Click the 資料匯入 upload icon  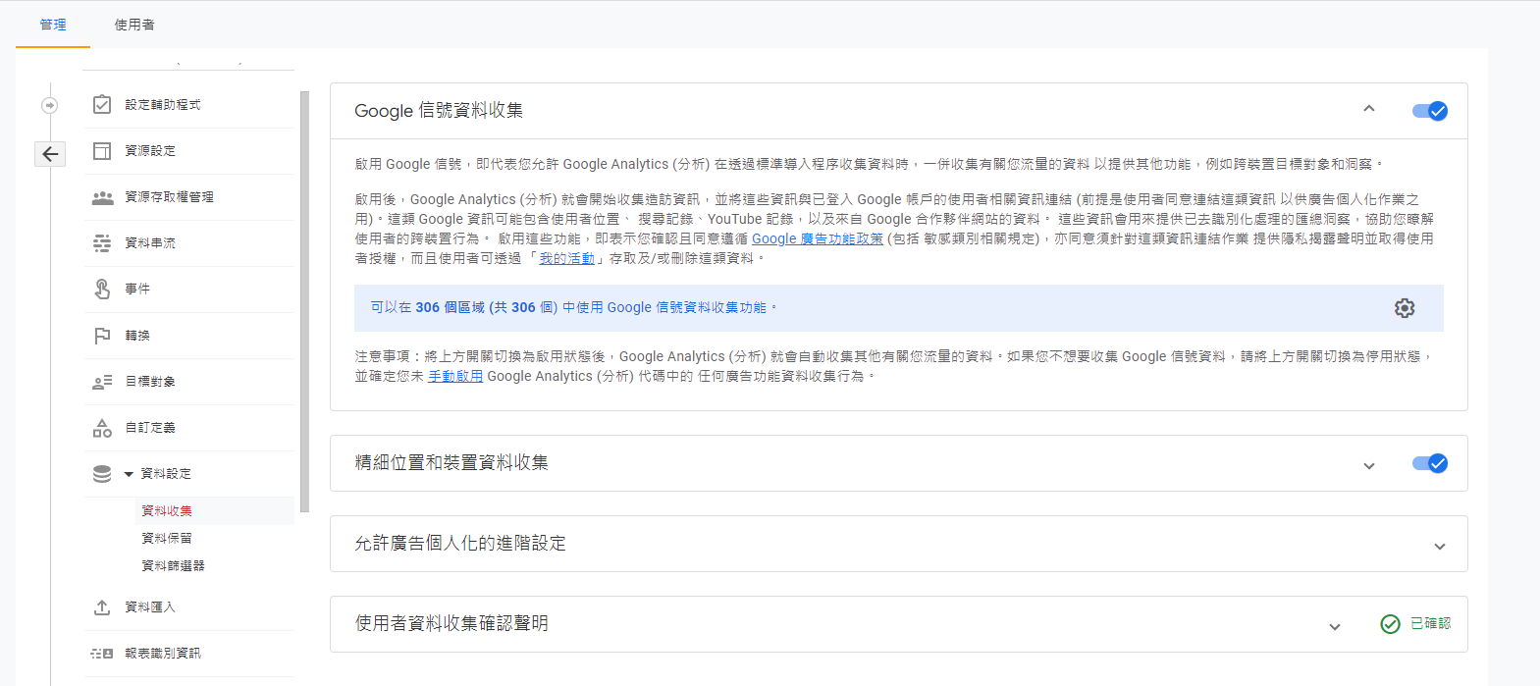(102, 607)
